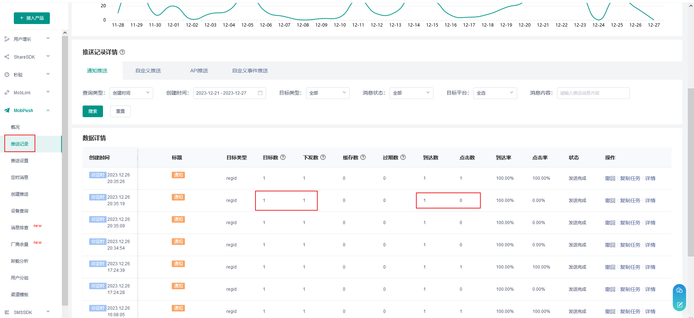Open the 目标平台 dropdown
694x318 pixels.
click(x=495, y=93)
